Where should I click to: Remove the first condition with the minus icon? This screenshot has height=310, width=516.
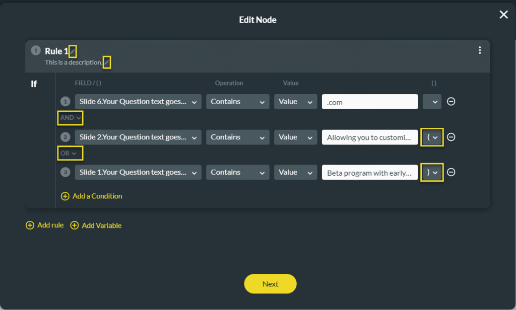451,101
